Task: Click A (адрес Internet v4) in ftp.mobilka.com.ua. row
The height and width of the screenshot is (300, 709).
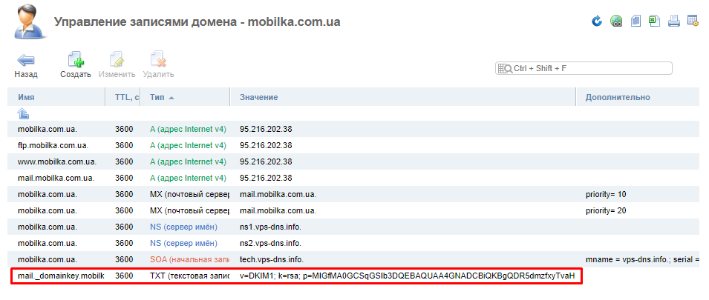Action: tap(188, 145)
